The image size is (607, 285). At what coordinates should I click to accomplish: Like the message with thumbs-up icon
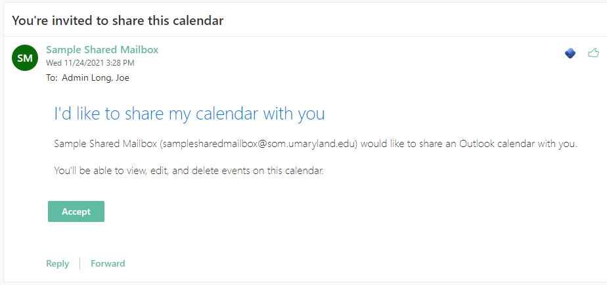tap(593, 53)
